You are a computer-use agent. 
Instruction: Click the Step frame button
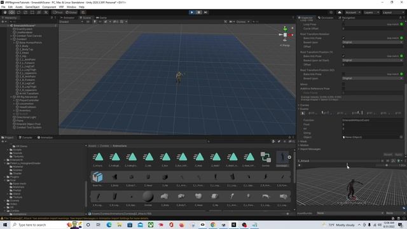[x=205, y=12]
